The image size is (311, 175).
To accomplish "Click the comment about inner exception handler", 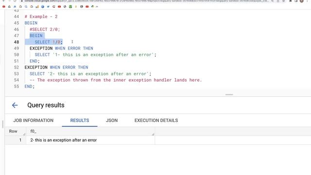I will click(x=116, y=80).
